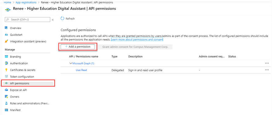Open the Overview page
272x115 pixels.
tap(16, 28)
